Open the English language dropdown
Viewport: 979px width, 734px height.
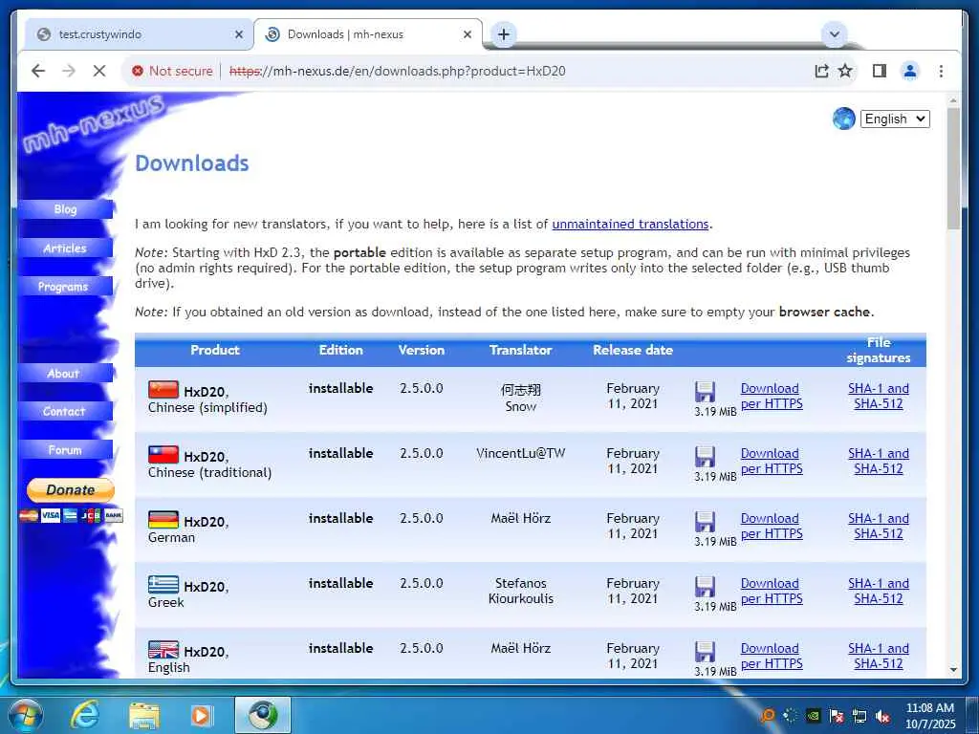pos(895,119)
